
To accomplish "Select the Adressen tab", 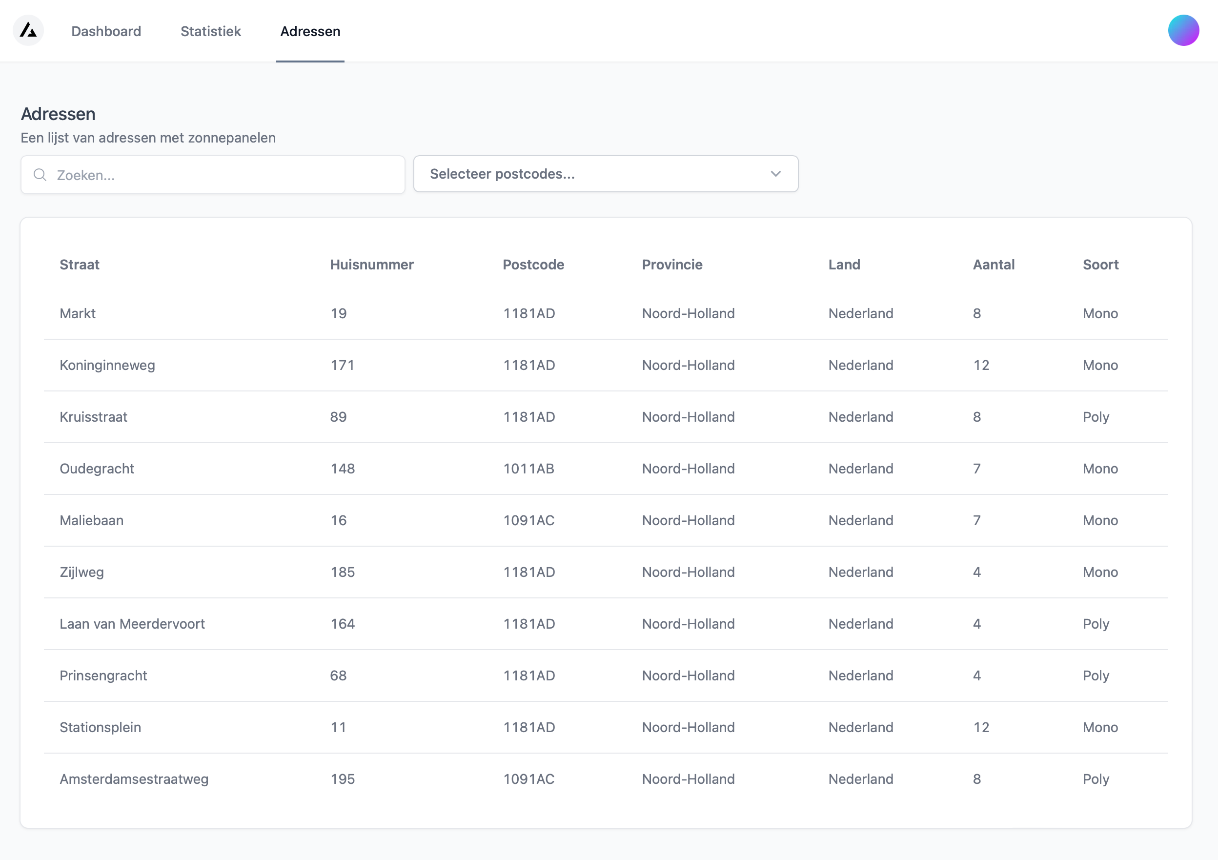I will coord(310,31).
